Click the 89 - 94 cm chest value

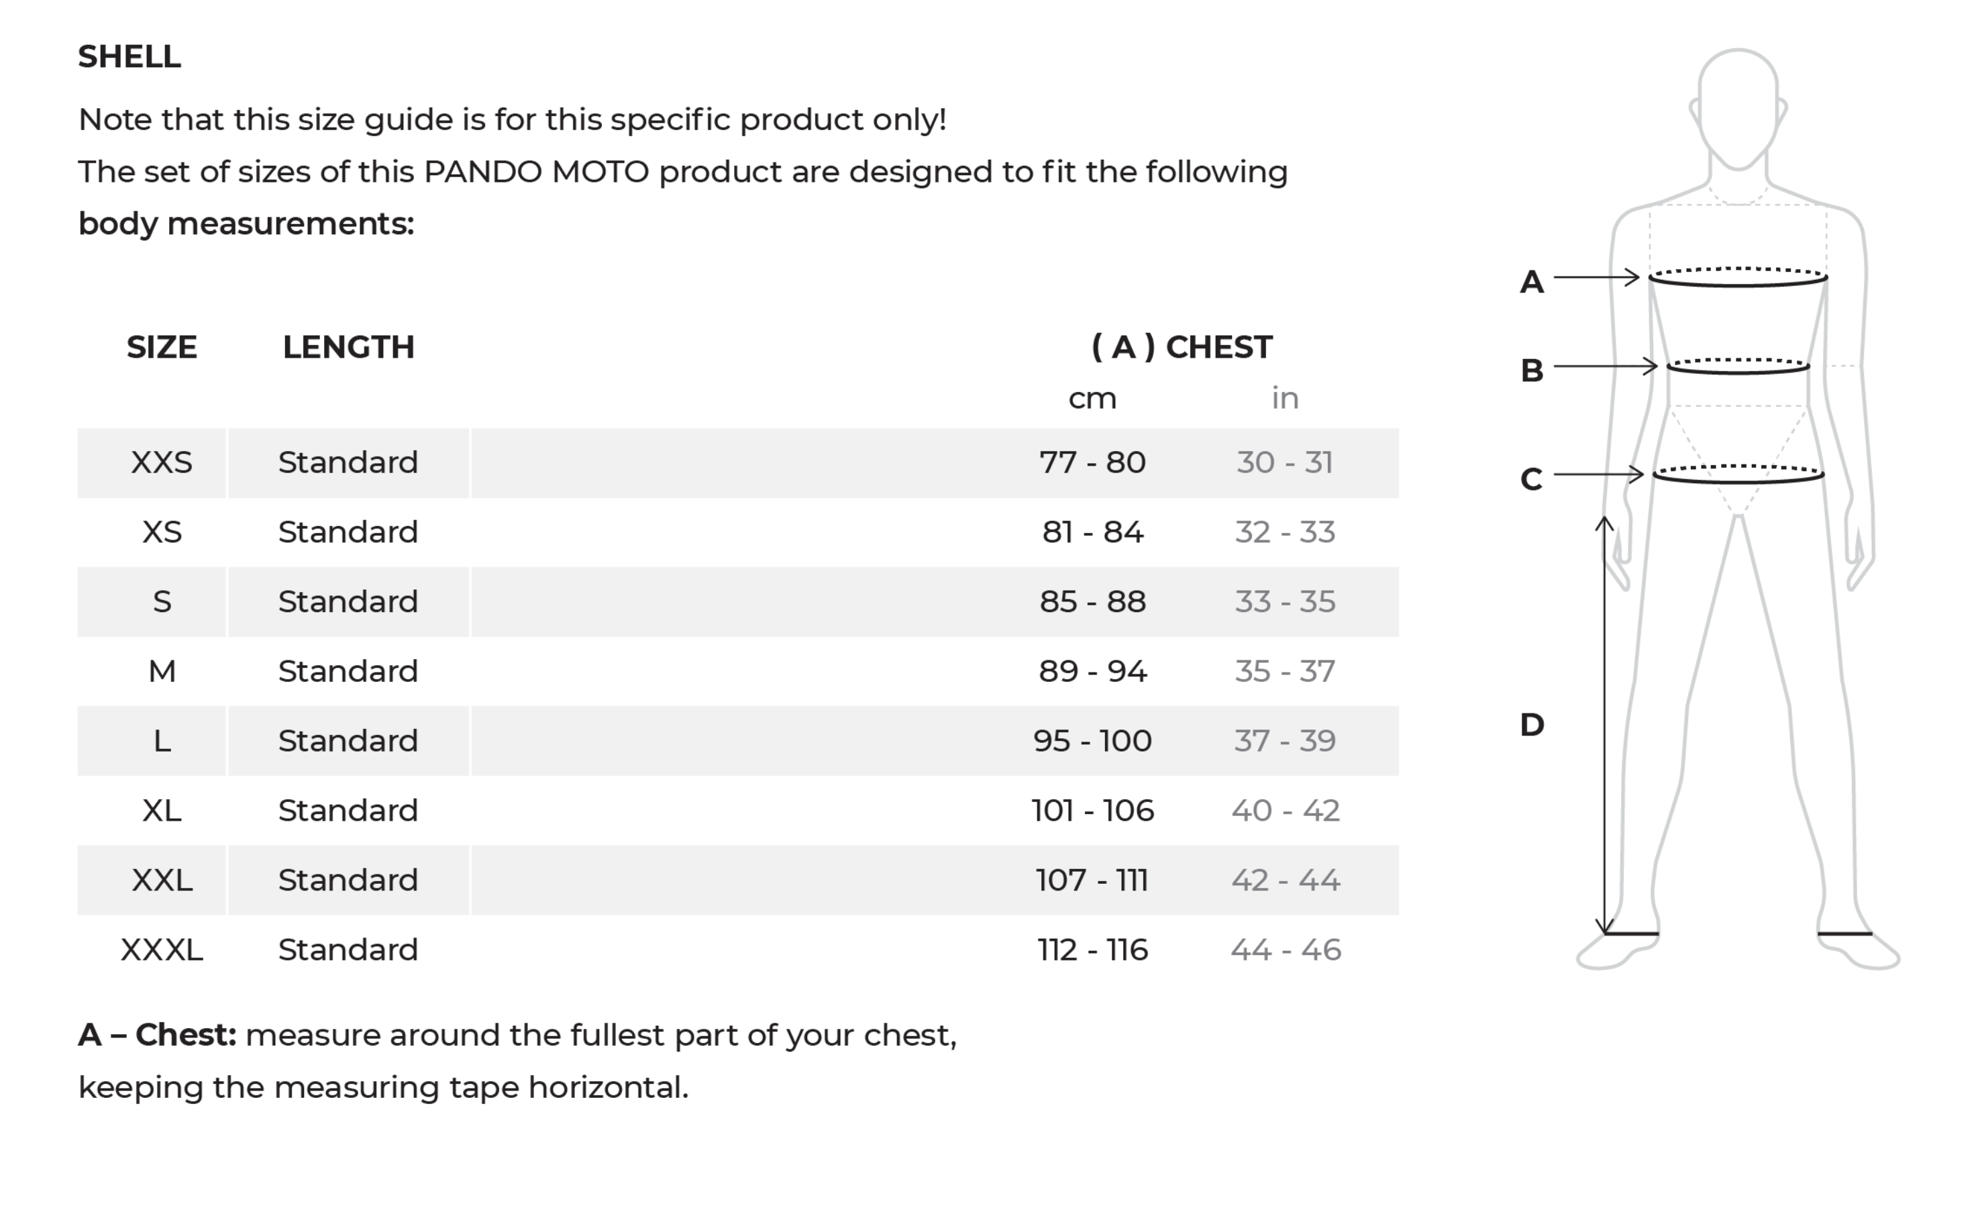1092,672
